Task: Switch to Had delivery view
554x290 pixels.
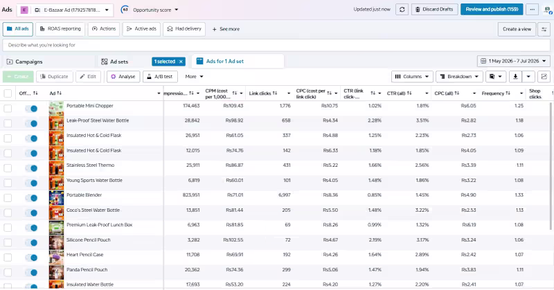Action: pyautogui.click(x=184, y=29)
